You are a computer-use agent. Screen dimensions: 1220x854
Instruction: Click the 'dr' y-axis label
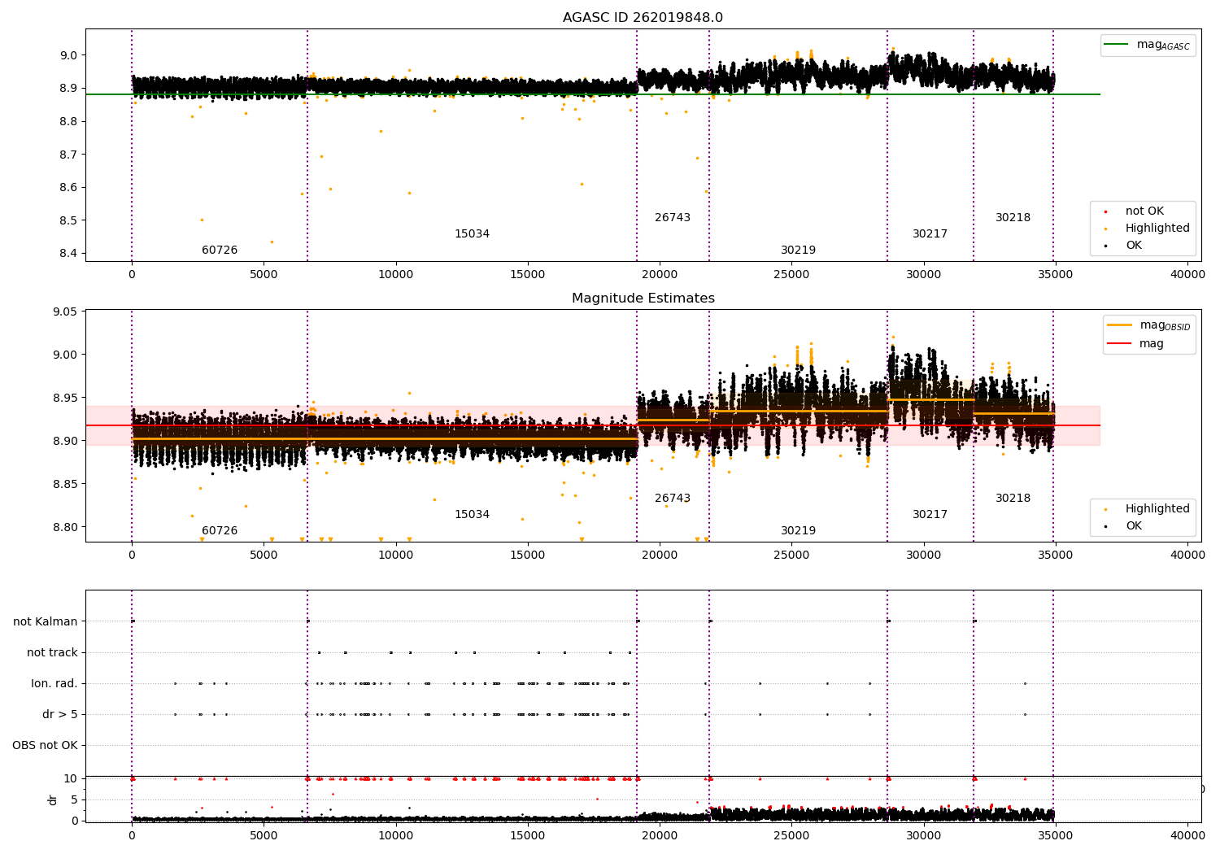pyautogui.click(x=53, y=800)
